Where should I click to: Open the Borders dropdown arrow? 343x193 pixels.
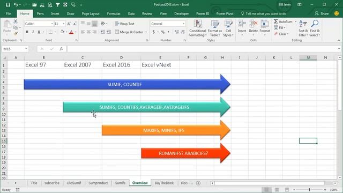(x=55, y=32)
